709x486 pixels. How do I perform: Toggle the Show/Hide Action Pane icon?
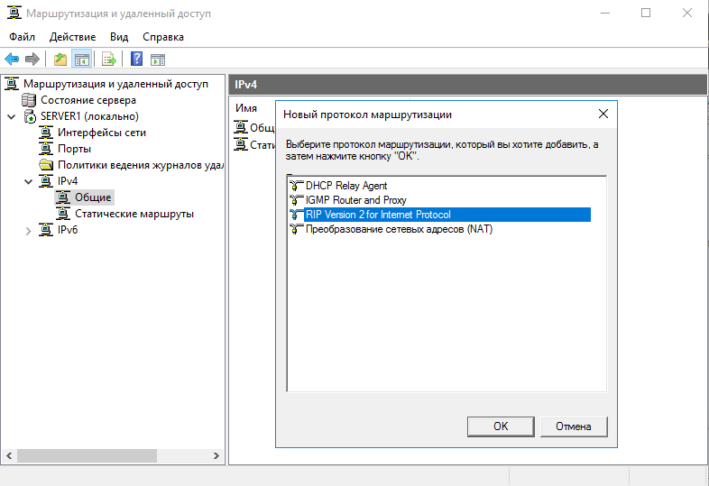pyautogui.click(x=158, y=60)
